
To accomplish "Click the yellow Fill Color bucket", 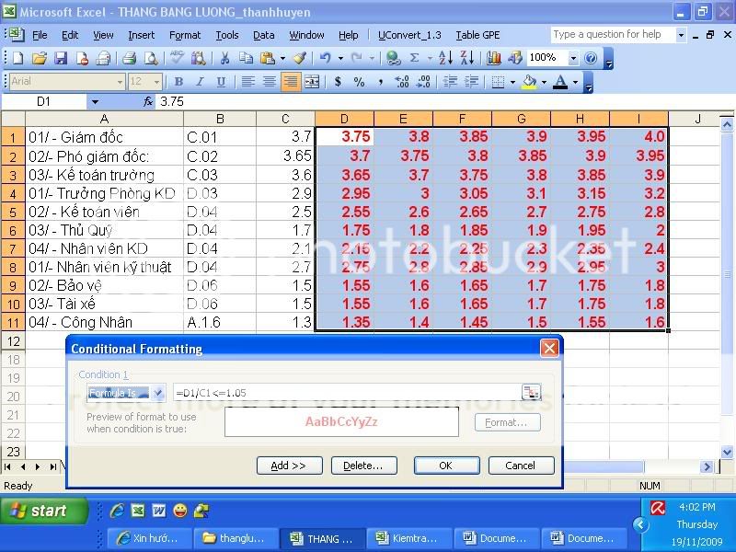I will point(527,82).
